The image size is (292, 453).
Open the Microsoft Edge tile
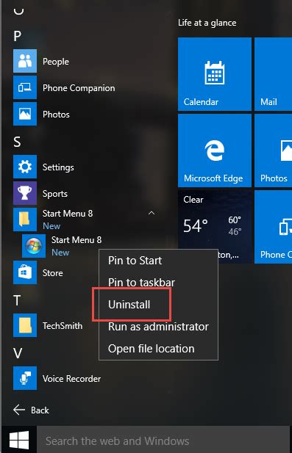click(x=215, y=151)
